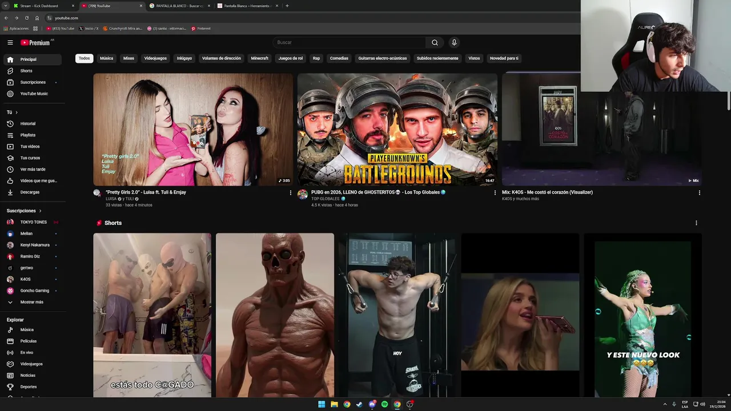The width and height of the screenshot is (731, 411).
Task: Select the Todos filter chip
Action: tap(84, 58)
